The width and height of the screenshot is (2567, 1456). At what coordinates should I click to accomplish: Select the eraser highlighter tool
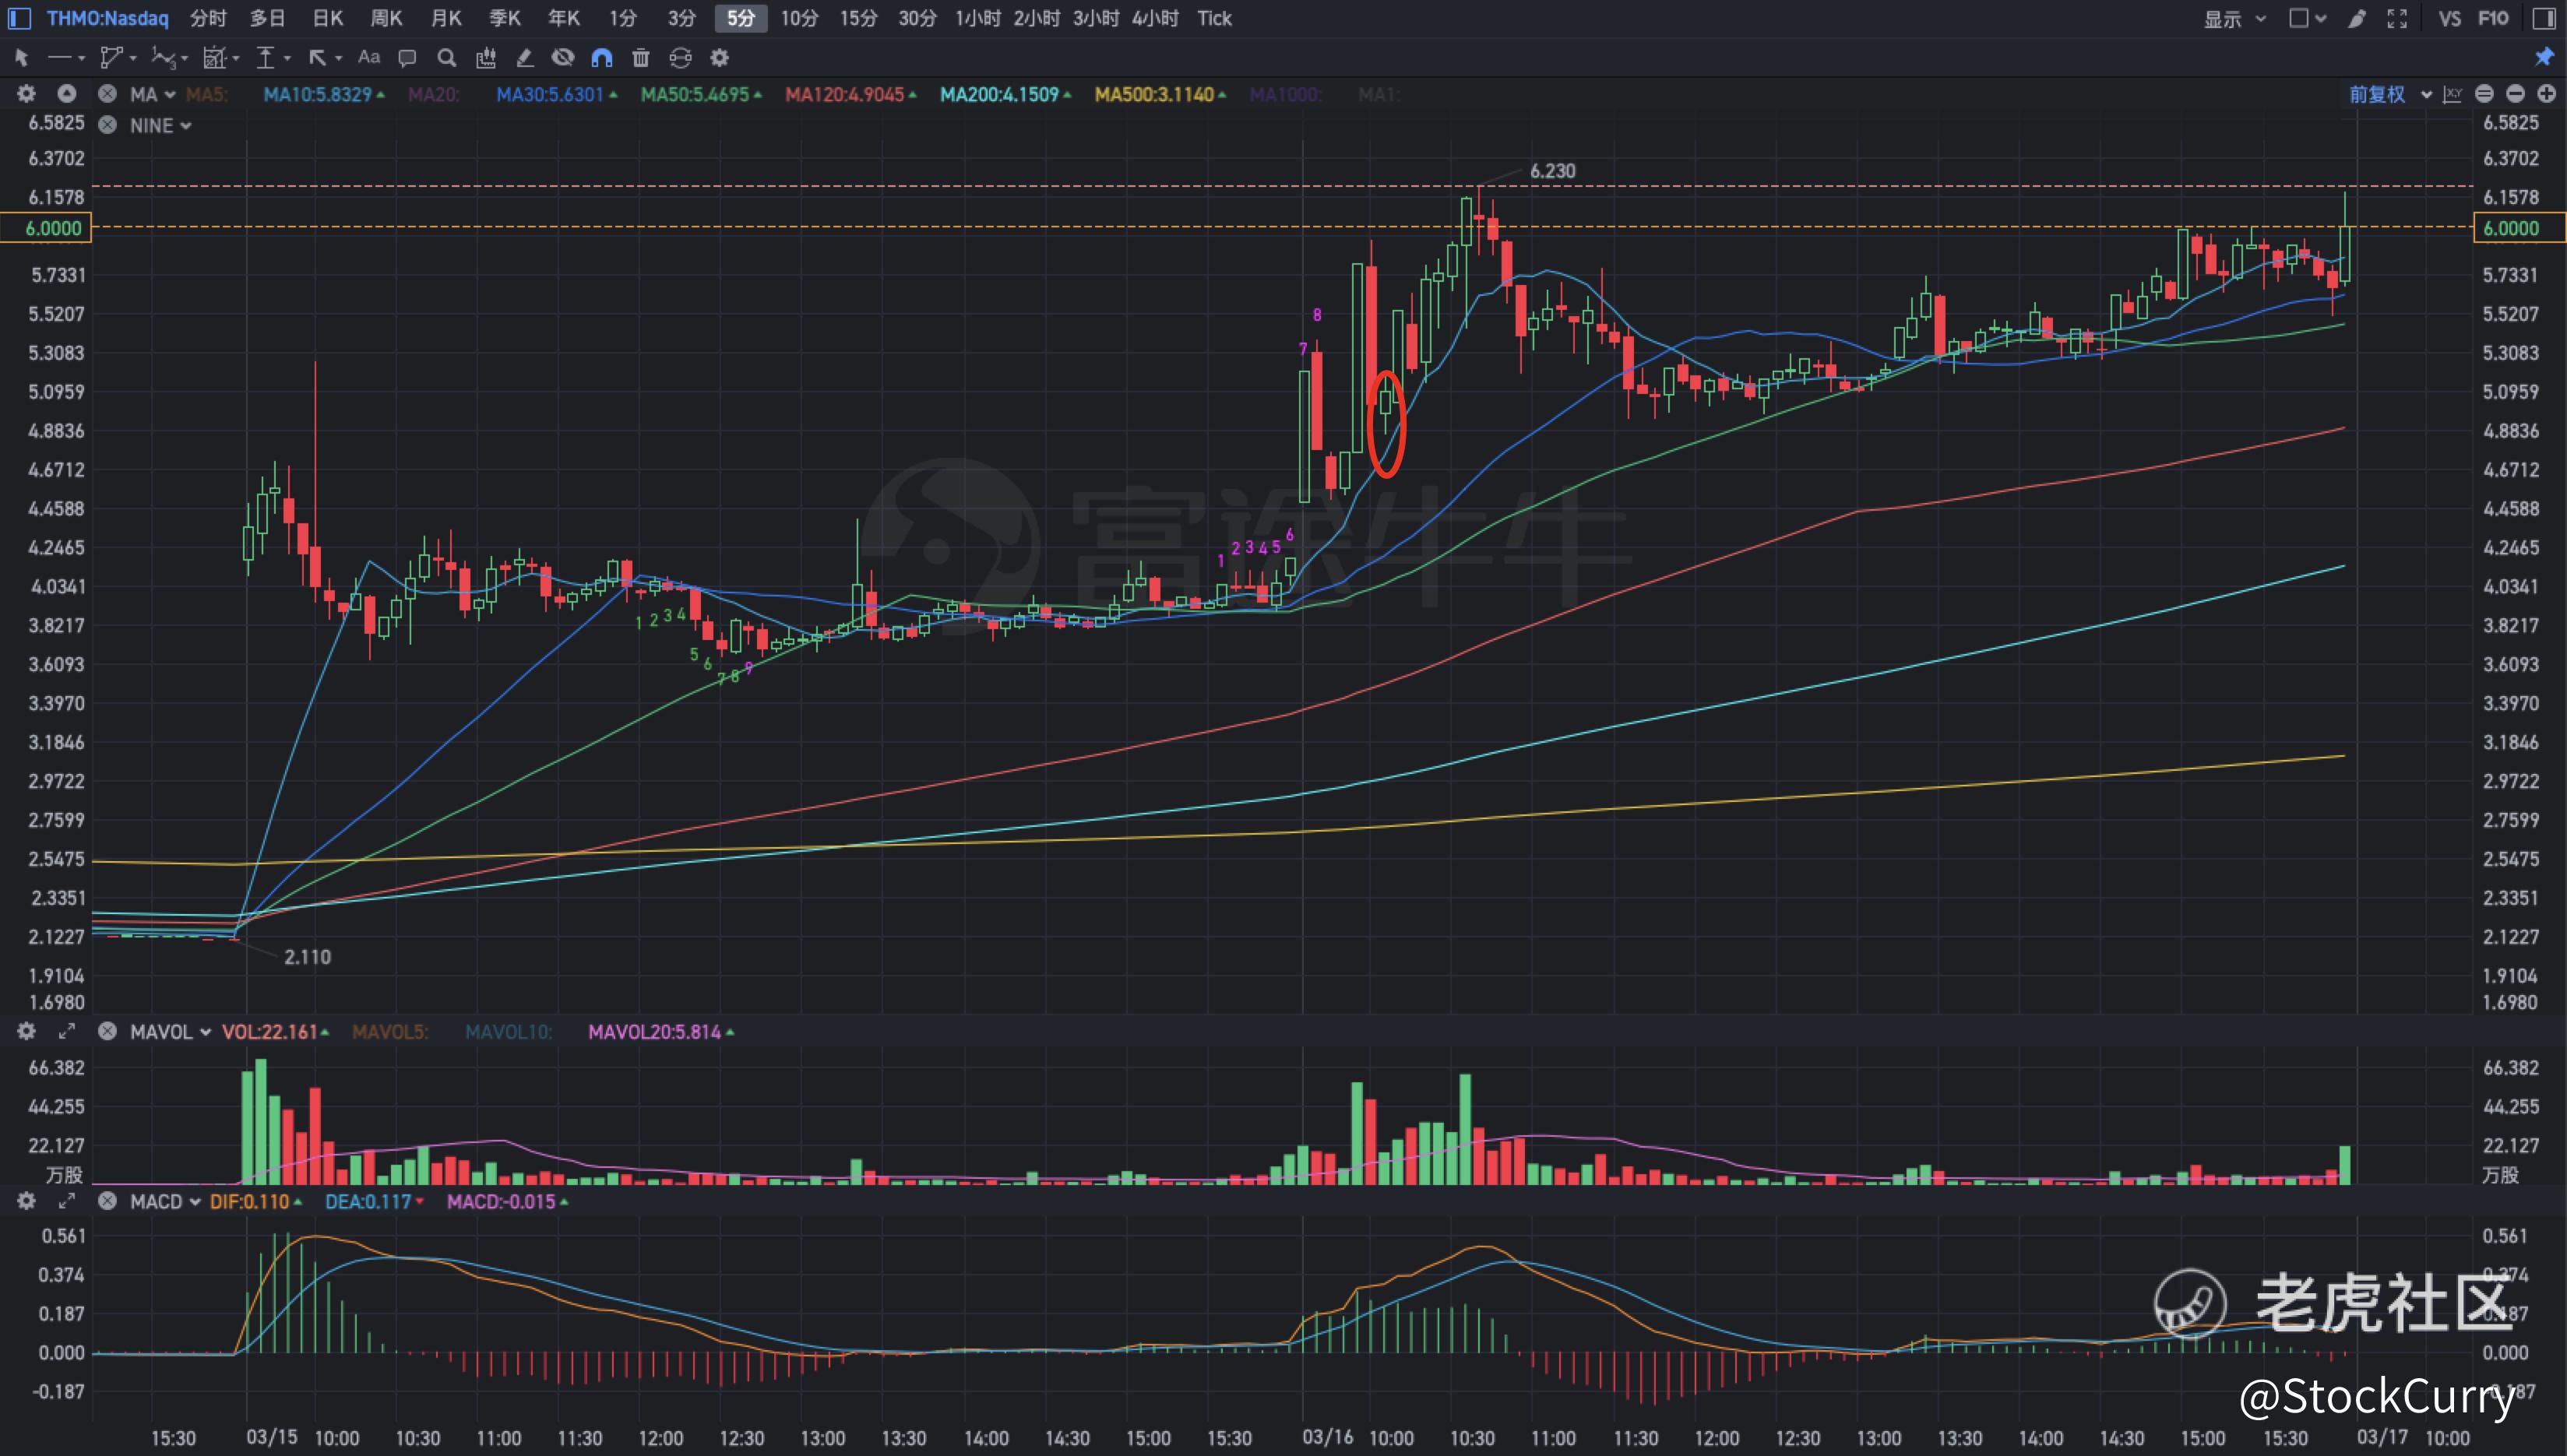coord(524,58)
